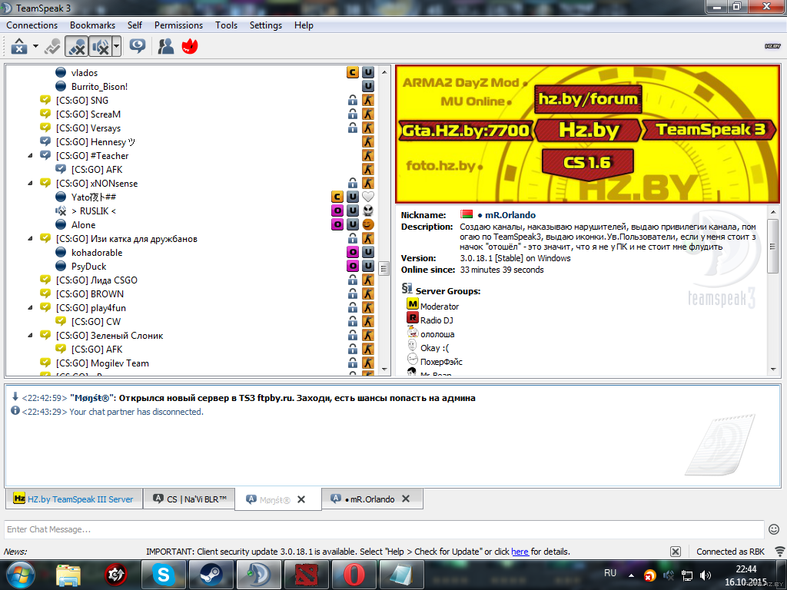Viewport: 787px width, 590px height.
Task: Open the Connections menu
Action: click(32, 25)
